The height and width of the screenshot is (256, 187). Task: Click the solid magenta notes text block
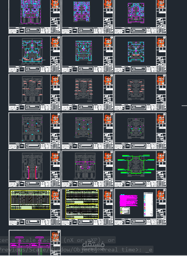129,200
